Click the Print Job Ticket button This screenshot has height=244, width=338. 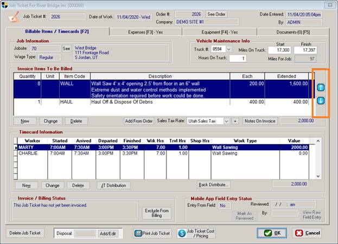click(152, 233)
